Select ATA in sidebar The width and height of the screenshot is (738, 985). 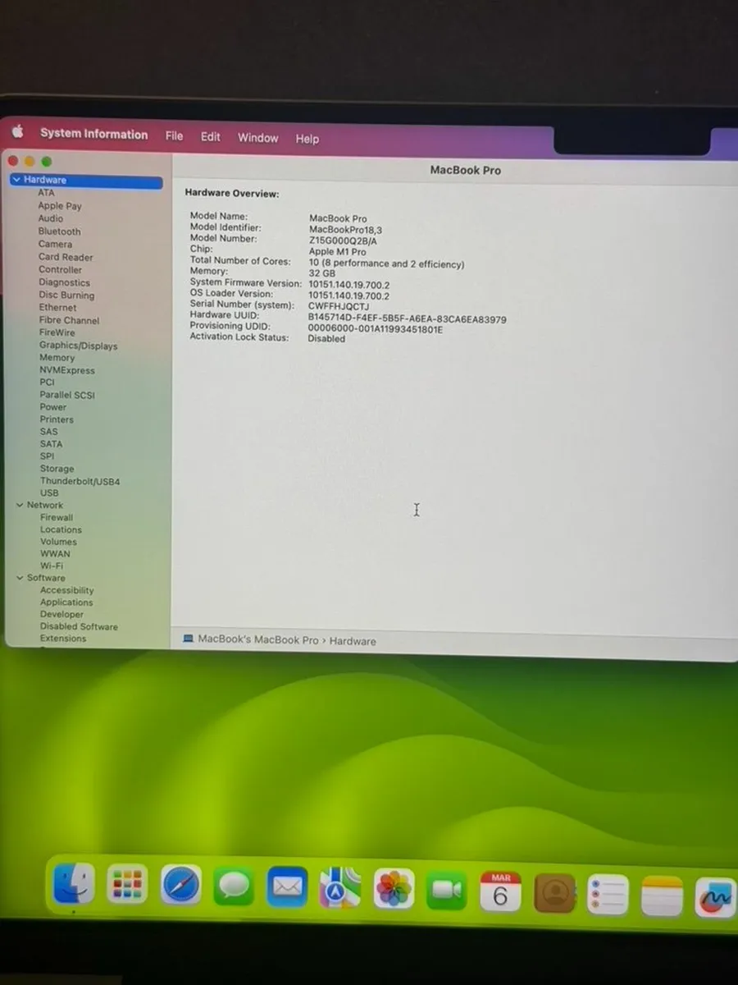coord(46,193)
